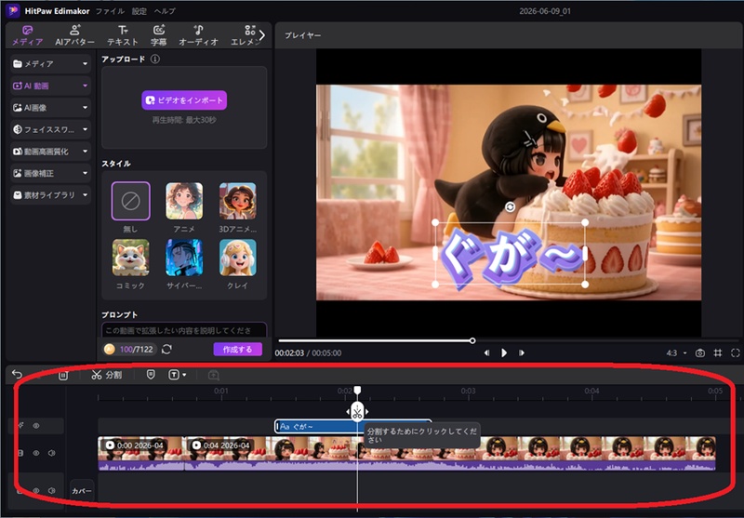
Task: Open the ヘルプ menu
Action: coord(165,11)
